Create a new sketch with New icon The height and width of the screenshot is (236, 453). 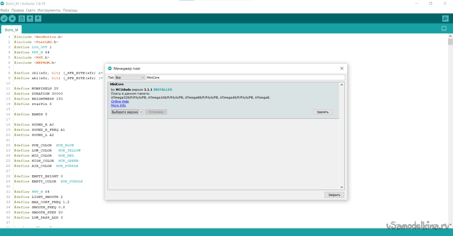coord(22,19)
